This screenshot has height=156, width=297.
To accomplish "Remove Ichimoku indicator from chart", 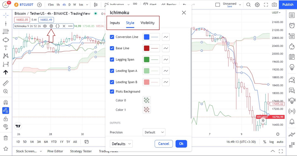I will 64,26.
